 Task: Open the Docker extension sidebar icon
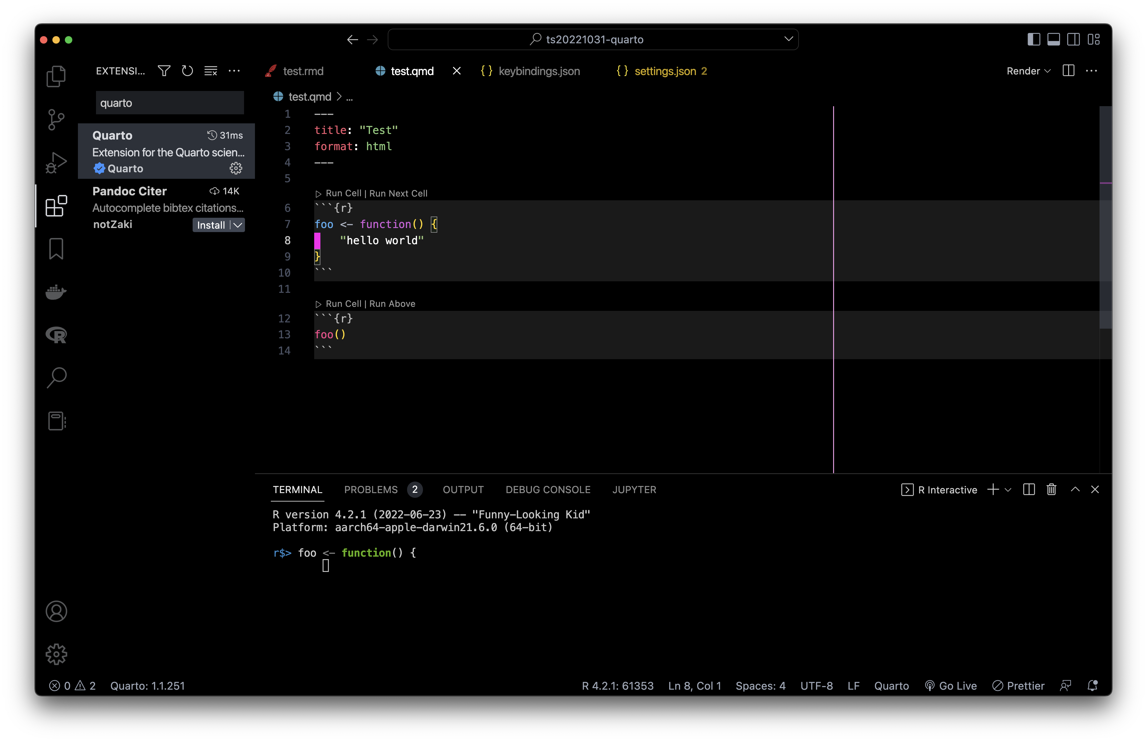click(56, 292)
